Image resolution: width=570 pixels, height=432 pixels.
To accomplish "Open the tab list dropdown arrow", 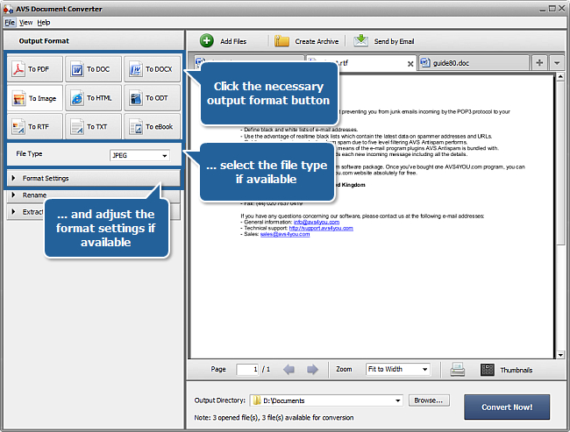I will [x=557, y=63].
